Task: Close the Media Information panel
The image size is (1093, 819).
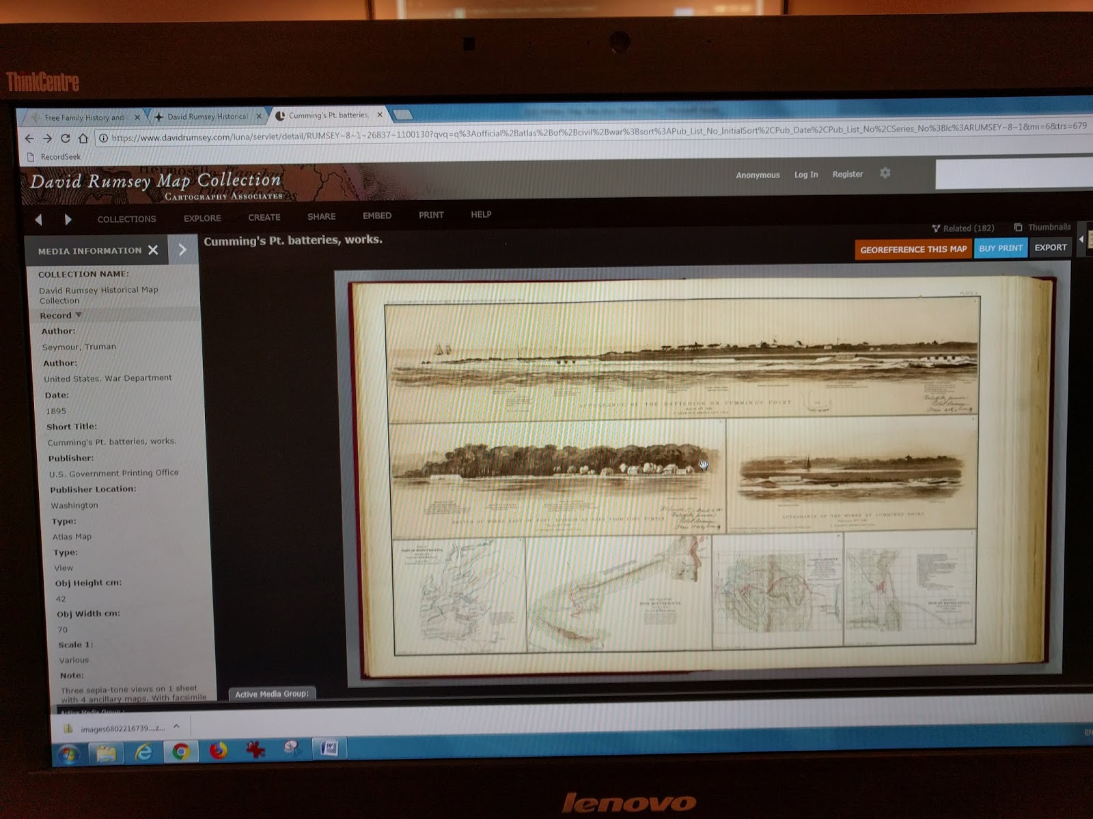Action: [x=153, y=250]
